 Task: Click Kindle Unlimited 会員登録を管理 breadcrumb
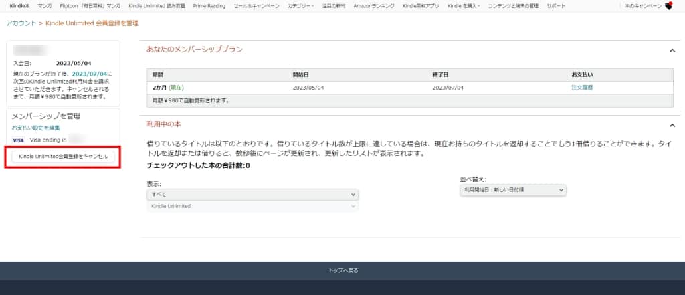coord(92,23)
